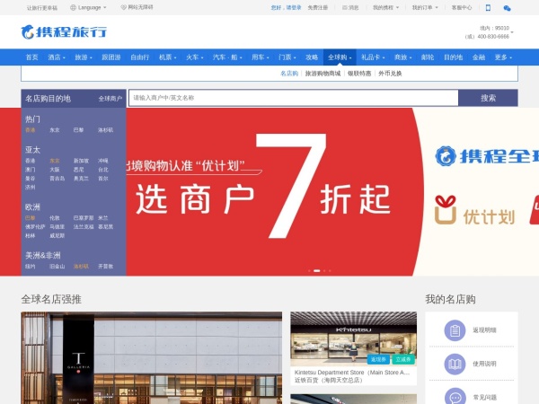Open 攻略 nav item
Viewport: 539px width, 404px height.
(312, 57)
